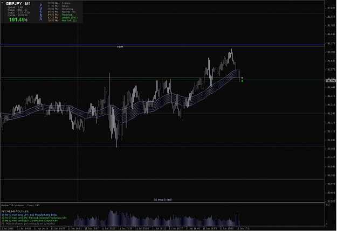Click the white dot marker right of last candle
This screenshot has height=231, width=337.
(x=242, y=78)
